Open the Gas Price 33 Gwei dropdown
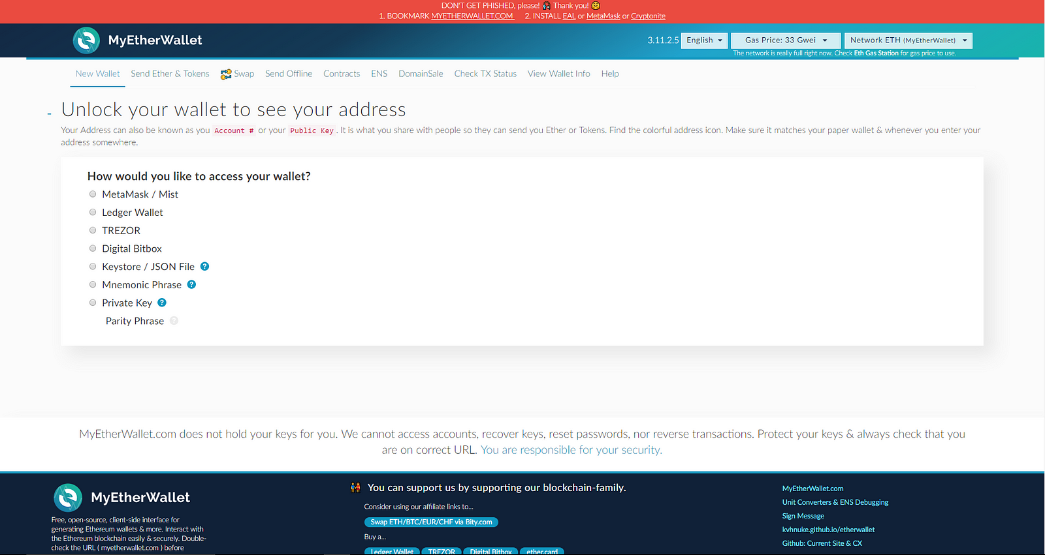This screenshot has width=1045, height=555. point(786,40)
